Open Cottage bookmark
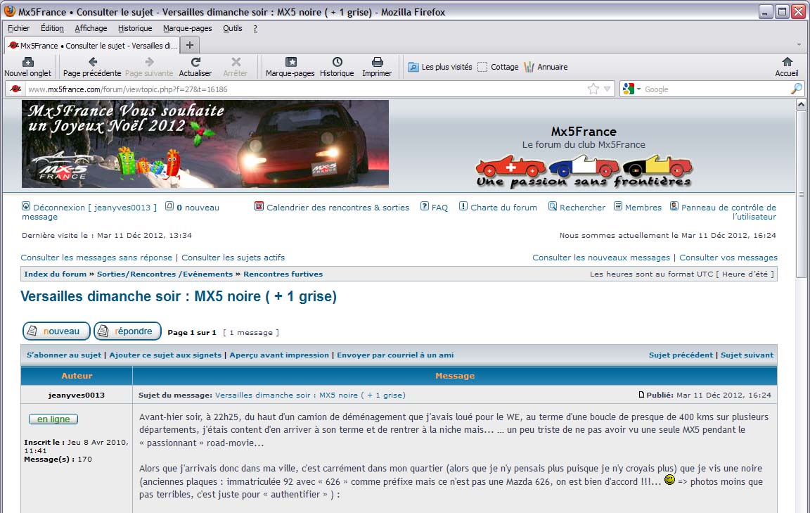 click(498, 67)
